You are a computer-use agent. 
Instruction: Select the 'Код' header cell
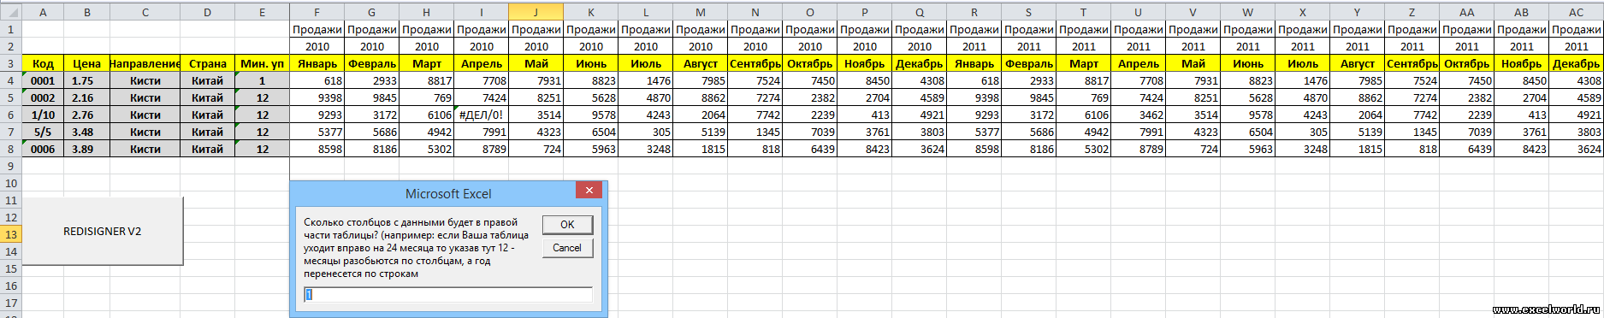43,63
